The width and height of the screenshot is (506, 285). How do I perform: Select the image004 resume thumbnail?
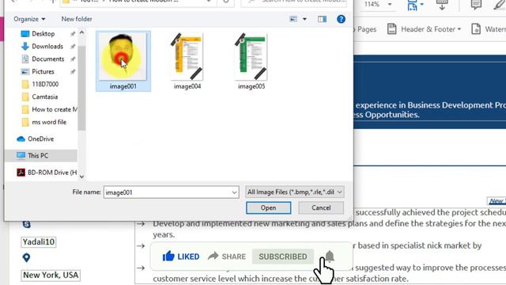(187, 56)
